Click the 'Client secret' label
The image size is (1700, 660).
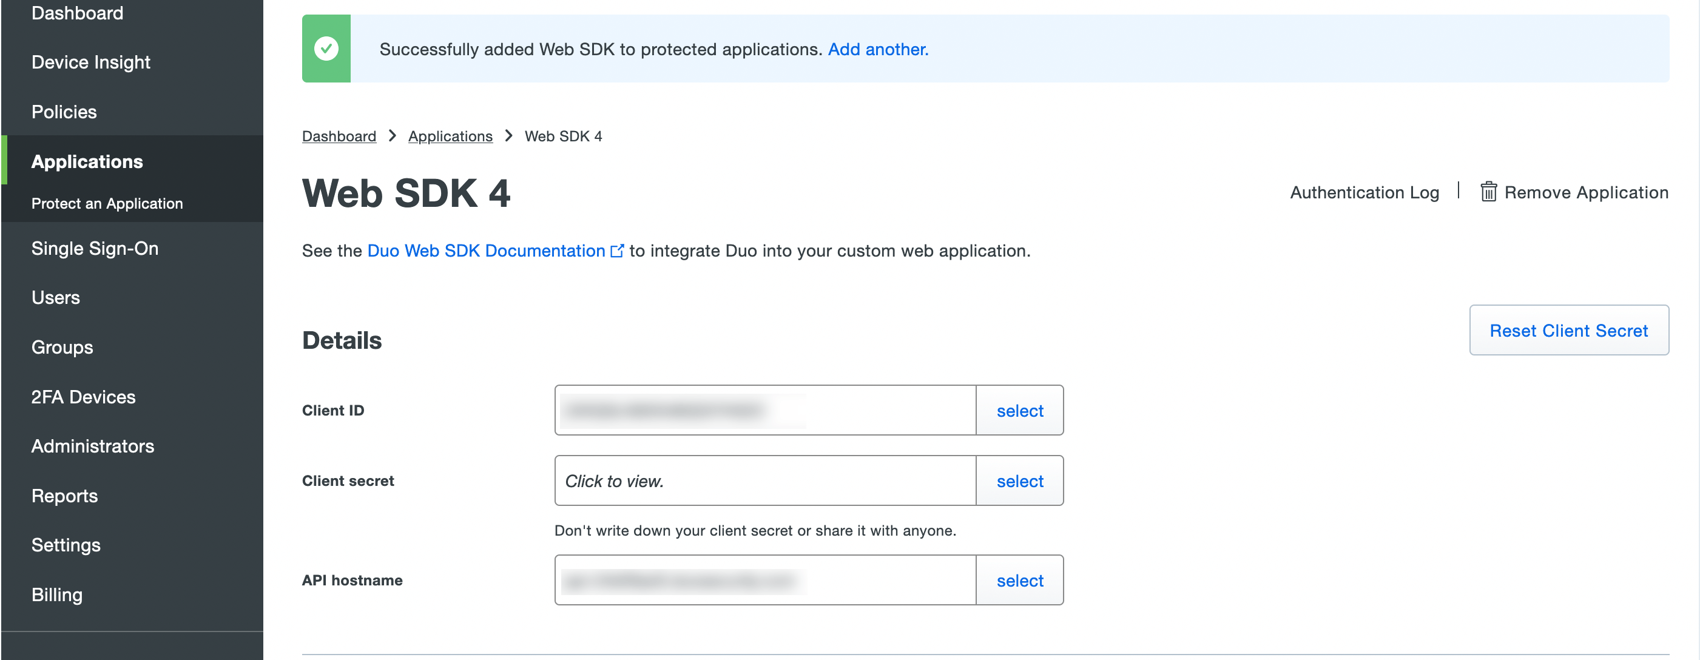pos(348,481)
